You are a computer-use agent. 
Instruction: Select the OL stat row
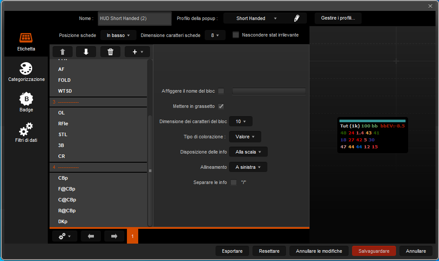click(x=98, y=113)
